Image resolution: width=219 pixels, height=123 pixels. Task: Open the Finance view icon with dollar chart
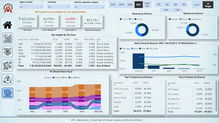(x=7, y=38)
